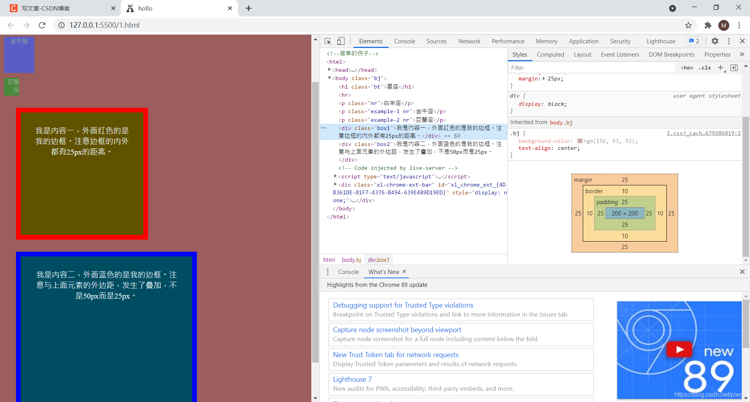The height and width of the screenshot is (402, 750).
Task: Show more Styles sidebar tabs chevron
Action: 742,54
